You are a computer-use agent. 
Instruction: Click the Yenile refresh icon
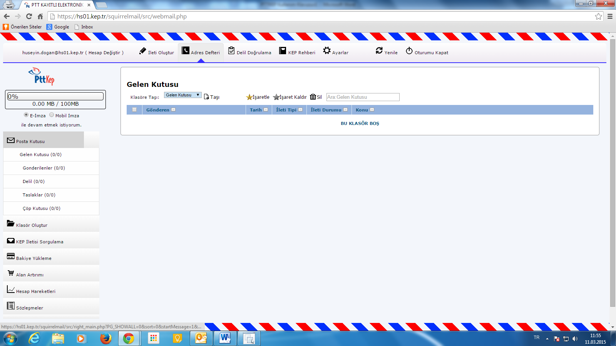pyautogui.click(x=379, y=50)
